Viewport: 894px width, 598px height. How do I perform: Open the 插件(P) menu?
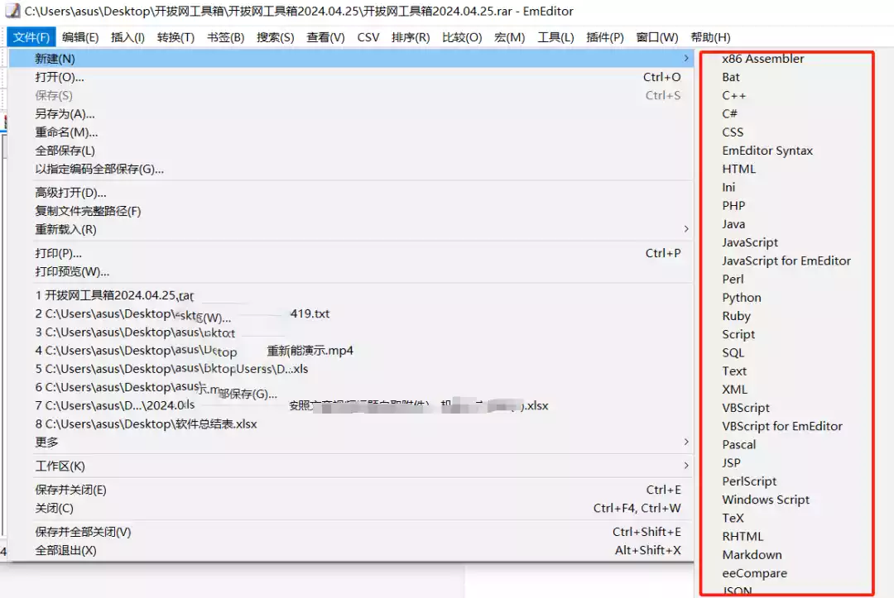coord(604,37)
